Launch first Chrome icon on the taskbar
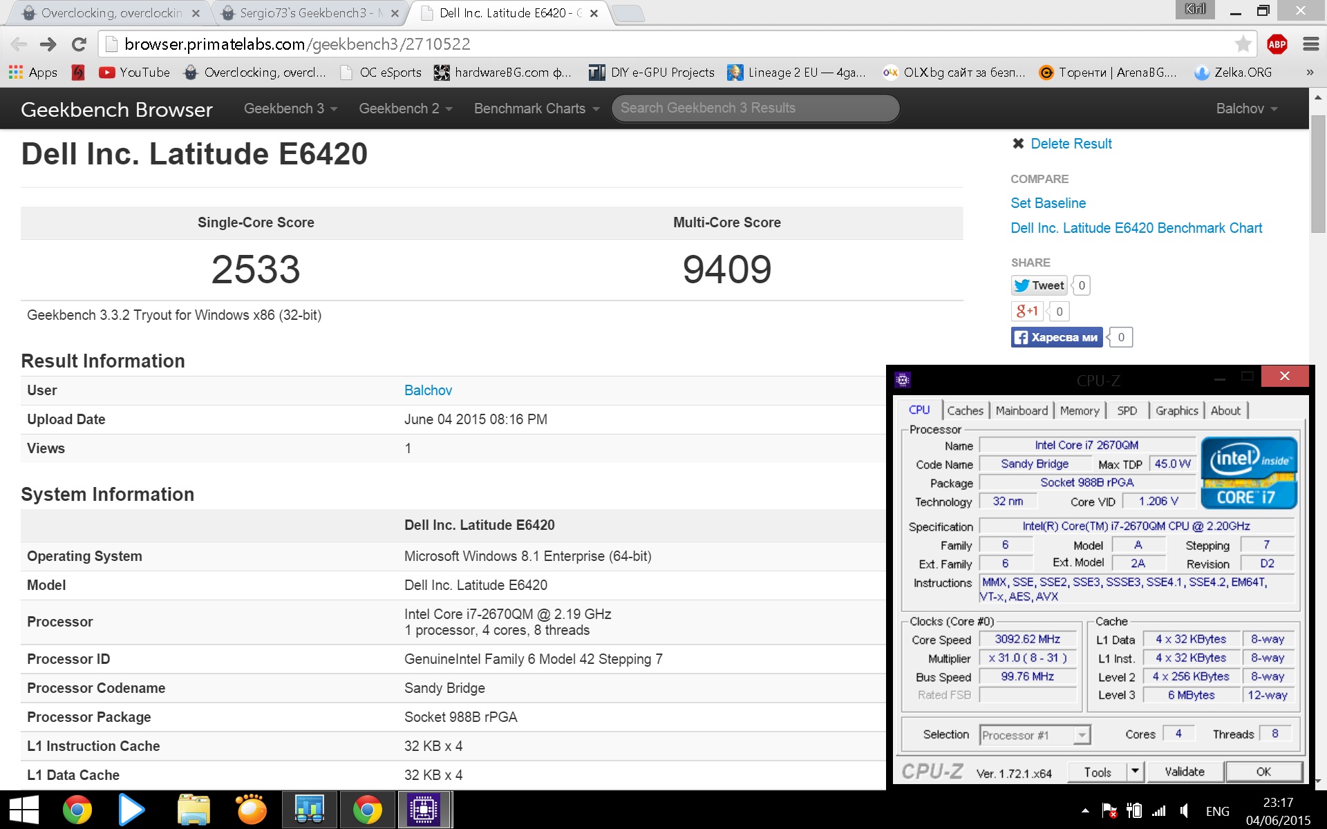 [x=77, y=810]
